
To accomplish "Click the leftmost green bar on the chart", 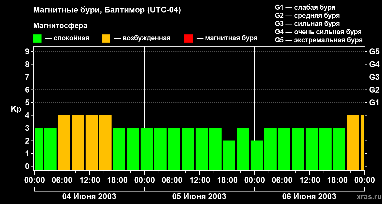I will (x=38, y=149).
